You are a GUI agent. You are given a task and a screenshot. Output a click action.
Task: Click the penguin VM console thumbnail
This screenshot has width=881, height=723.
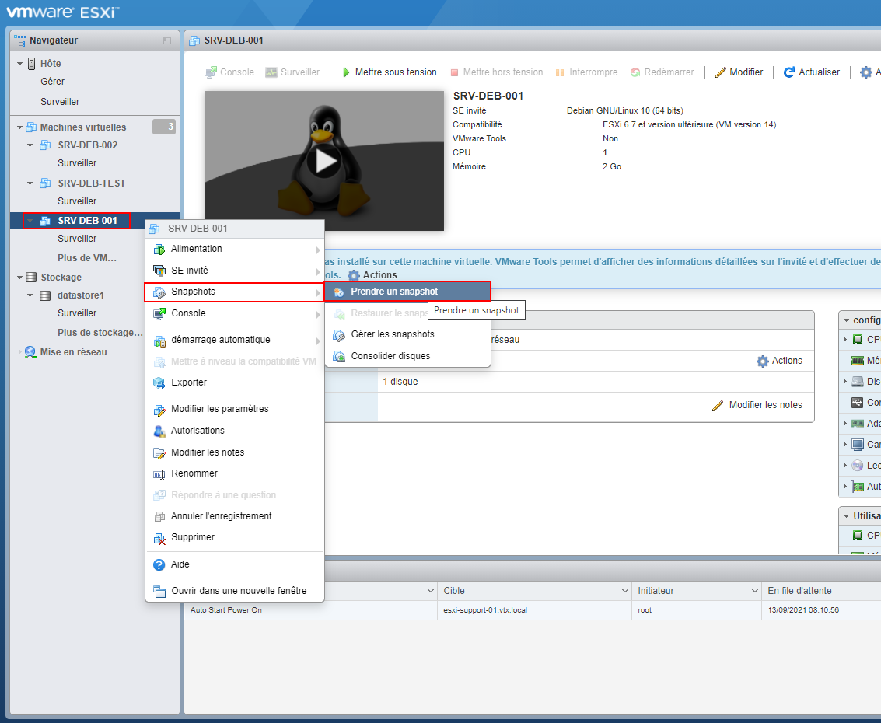[324, 161]
